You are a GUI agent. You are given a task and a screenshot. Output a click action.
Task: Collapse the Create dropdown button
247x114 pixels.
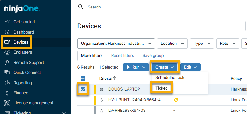coord(165,67)
